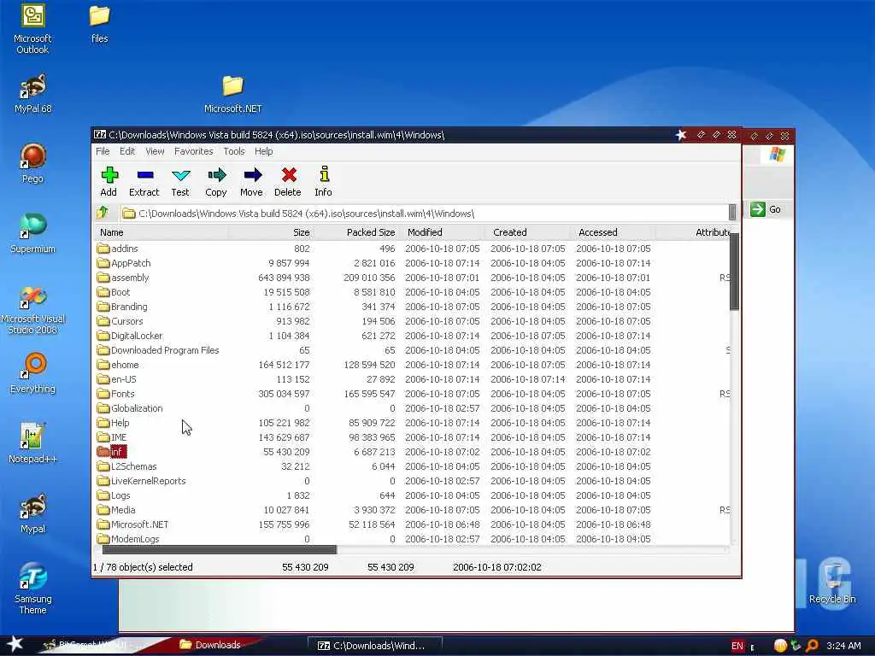The width and height of the screenshot is (875, 656).
Task: Click the 7-Zip title bar star icon
Action: coord(681,135)
